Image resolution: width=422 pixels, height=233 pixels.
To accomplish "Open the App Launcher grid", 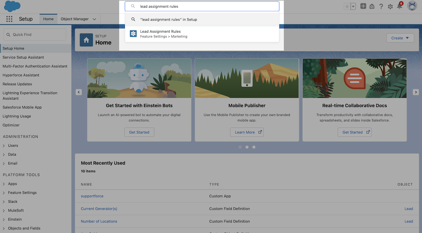I will coord(9,19).
